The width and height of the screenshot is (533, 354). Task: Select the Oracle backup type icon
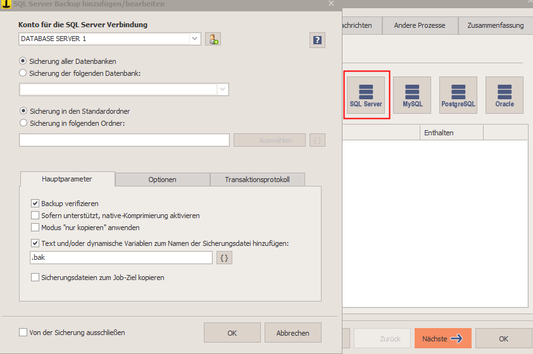505,95
